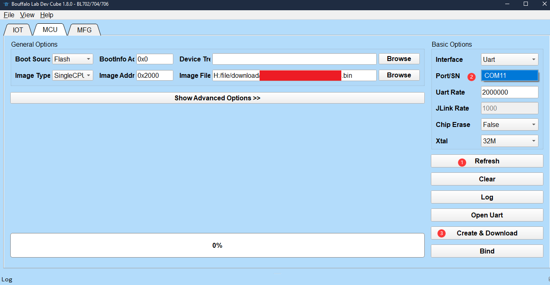Switch to the MFG tab

coord(84,30)
